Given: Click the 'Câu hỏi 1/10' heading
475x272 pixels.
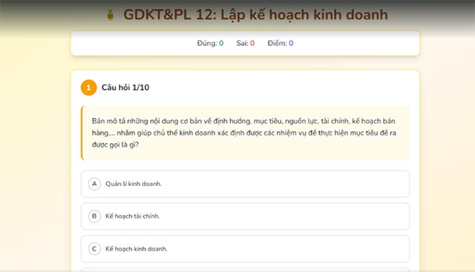Looking at the screenshot, I should tap(125, 87).
